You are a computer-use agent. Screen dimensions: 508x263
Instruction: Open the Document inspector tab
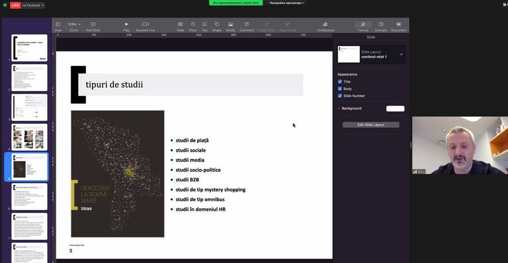point(399,24)
